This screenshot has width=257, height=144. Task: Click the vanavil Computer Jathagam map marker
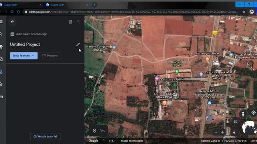point(114,48)
